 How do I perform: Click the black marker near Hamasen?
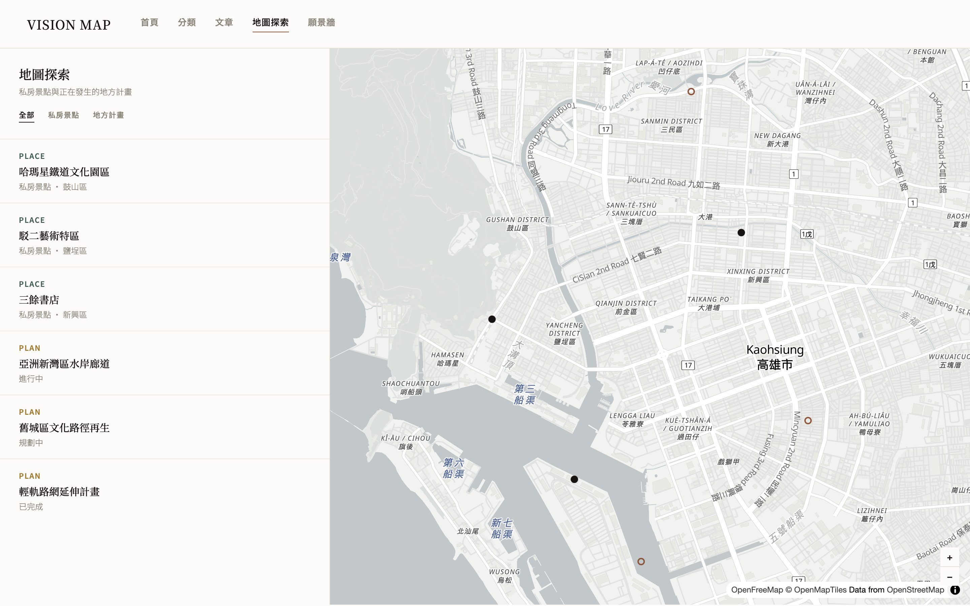(492, 319)
